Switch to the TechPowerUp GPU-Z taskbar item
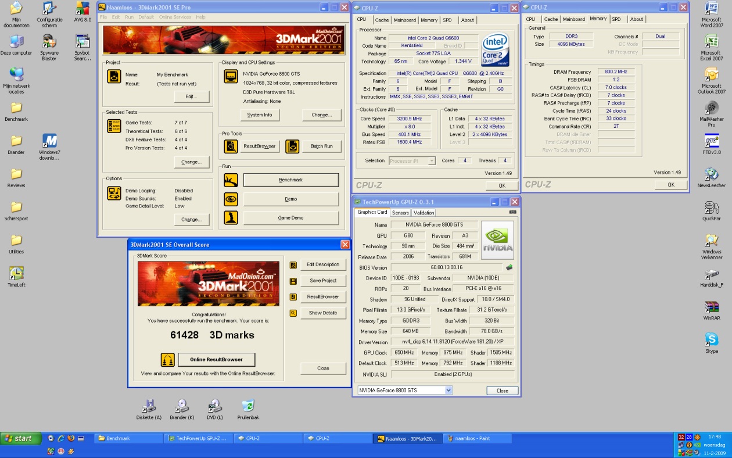The image size is (732, 458). pos(199,439)
